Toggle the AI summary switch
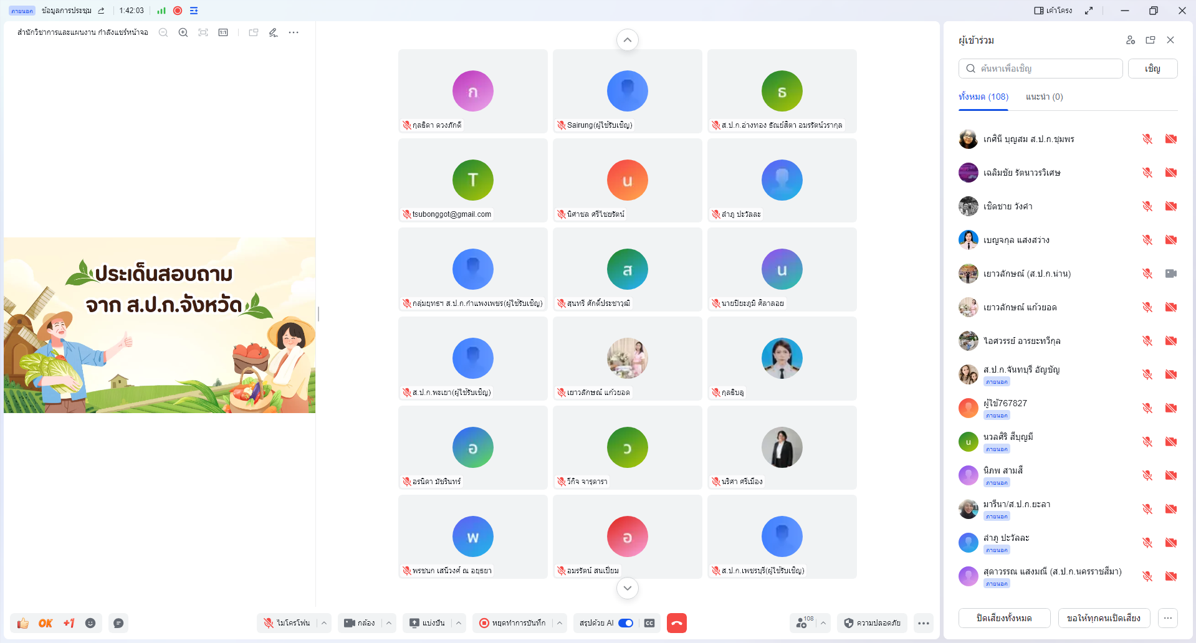 coord(626,623)
